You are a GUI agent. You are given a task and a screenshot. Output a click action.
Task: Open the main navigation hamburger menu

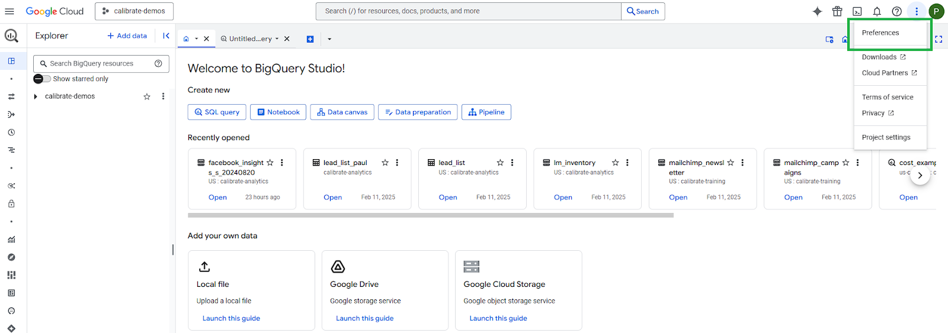9,11
